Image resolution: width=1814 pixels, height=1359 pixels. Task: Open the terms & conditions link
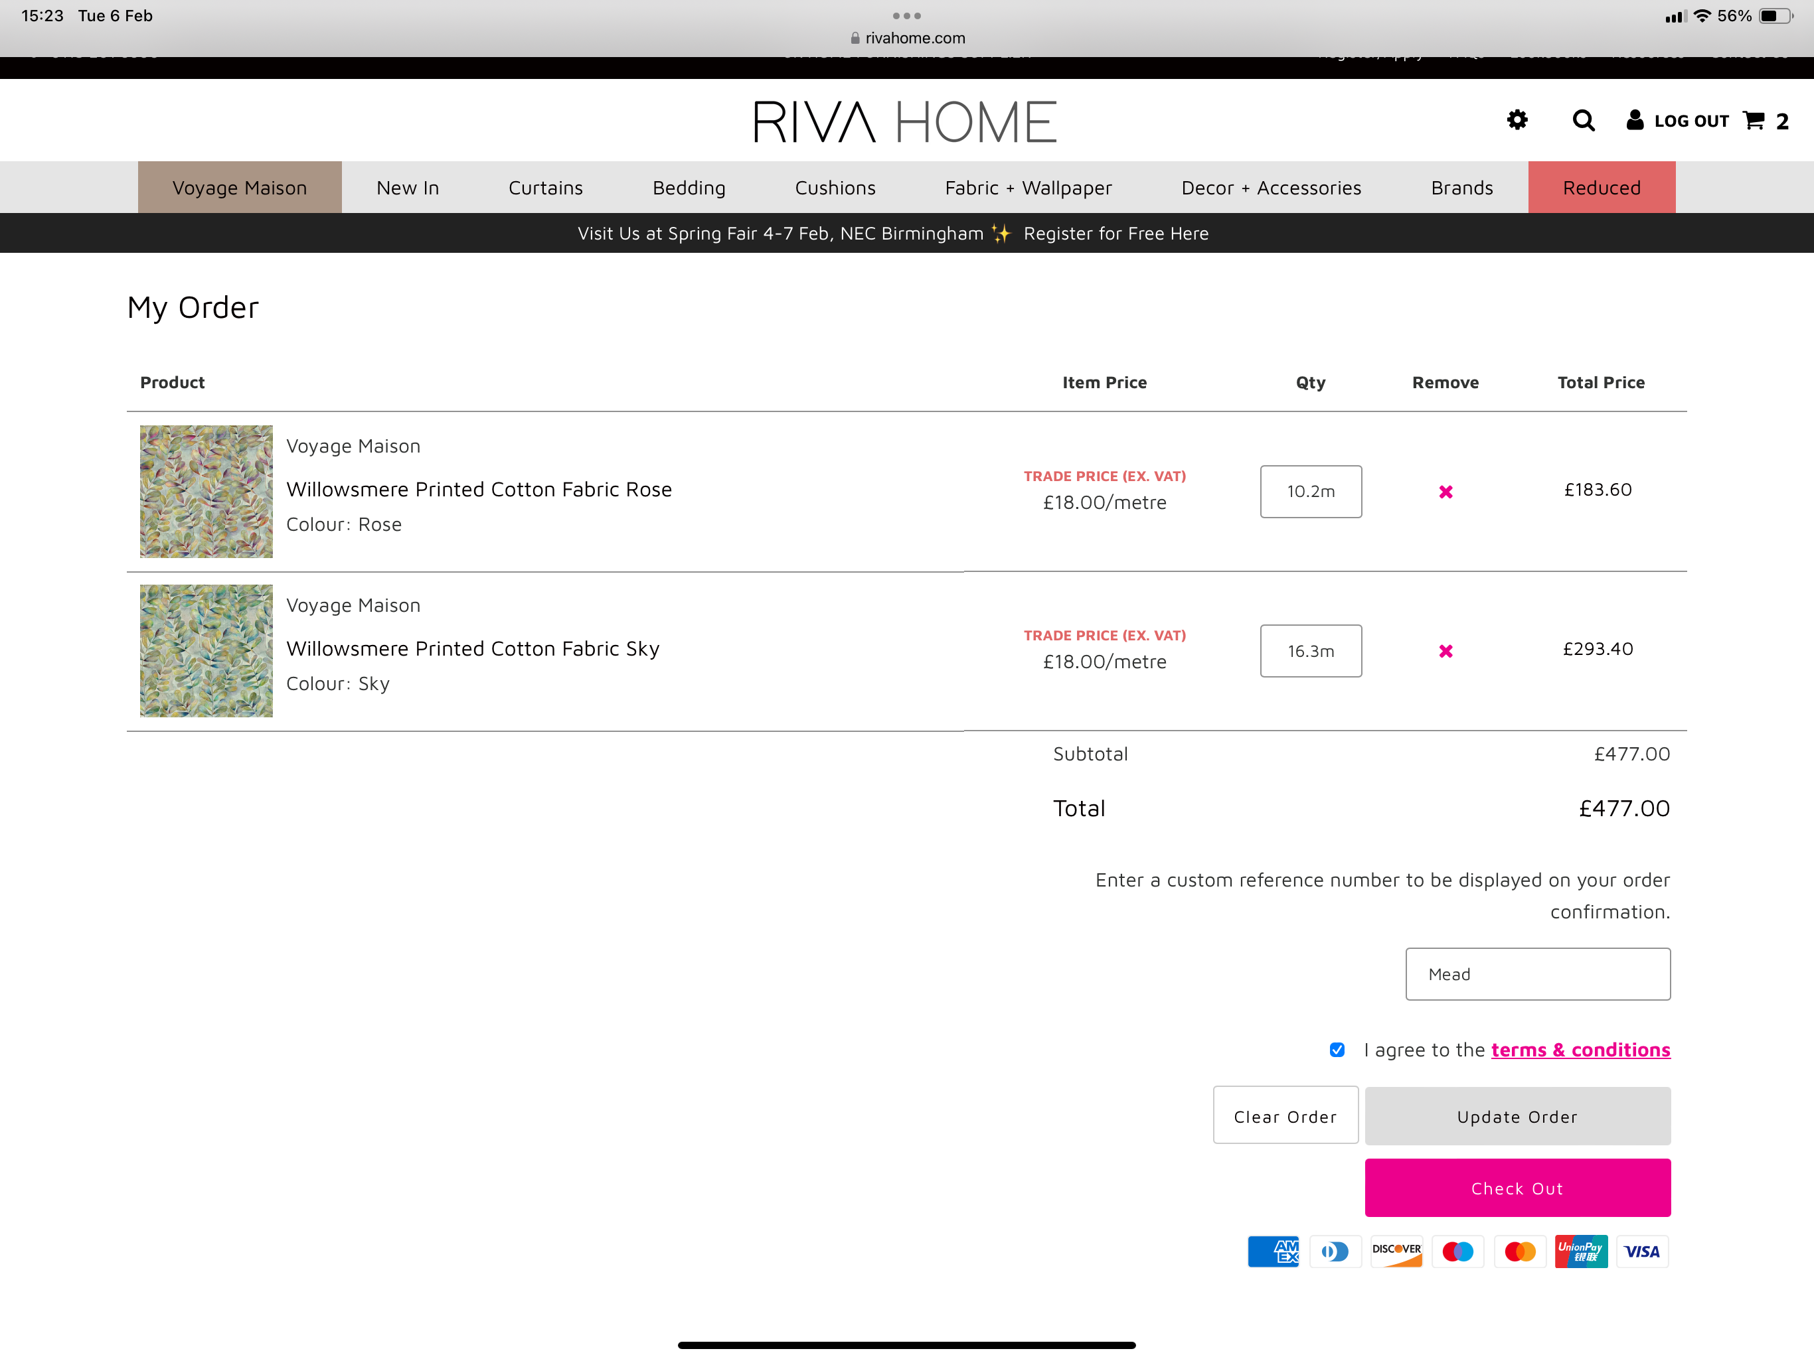1580,1050
